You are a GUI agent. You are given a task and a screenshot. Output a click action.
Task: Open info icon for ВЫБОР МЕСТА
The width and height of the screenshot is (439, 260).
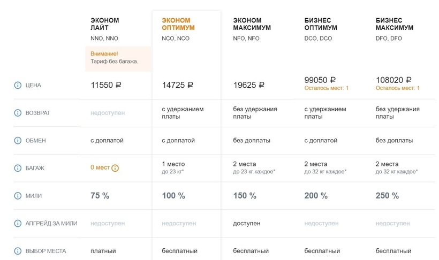18,251
